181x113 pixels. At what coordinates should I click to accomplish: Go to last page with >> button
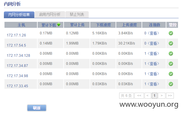170,96
